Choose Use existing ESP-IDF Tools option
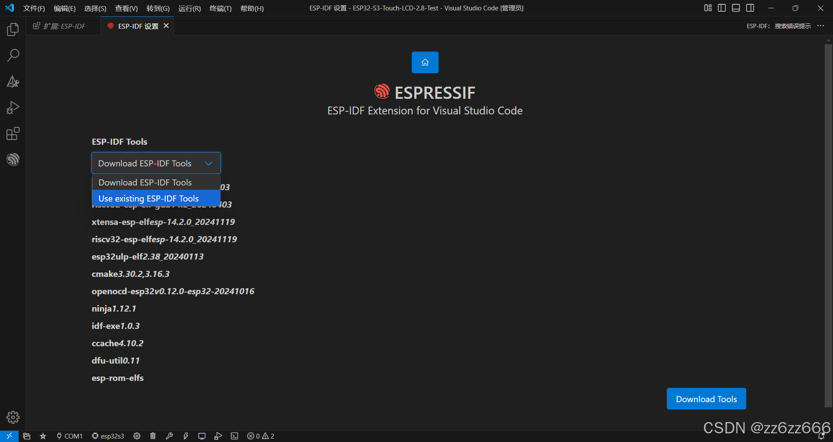This screenshot has height=442, width=833. (156, 198)
